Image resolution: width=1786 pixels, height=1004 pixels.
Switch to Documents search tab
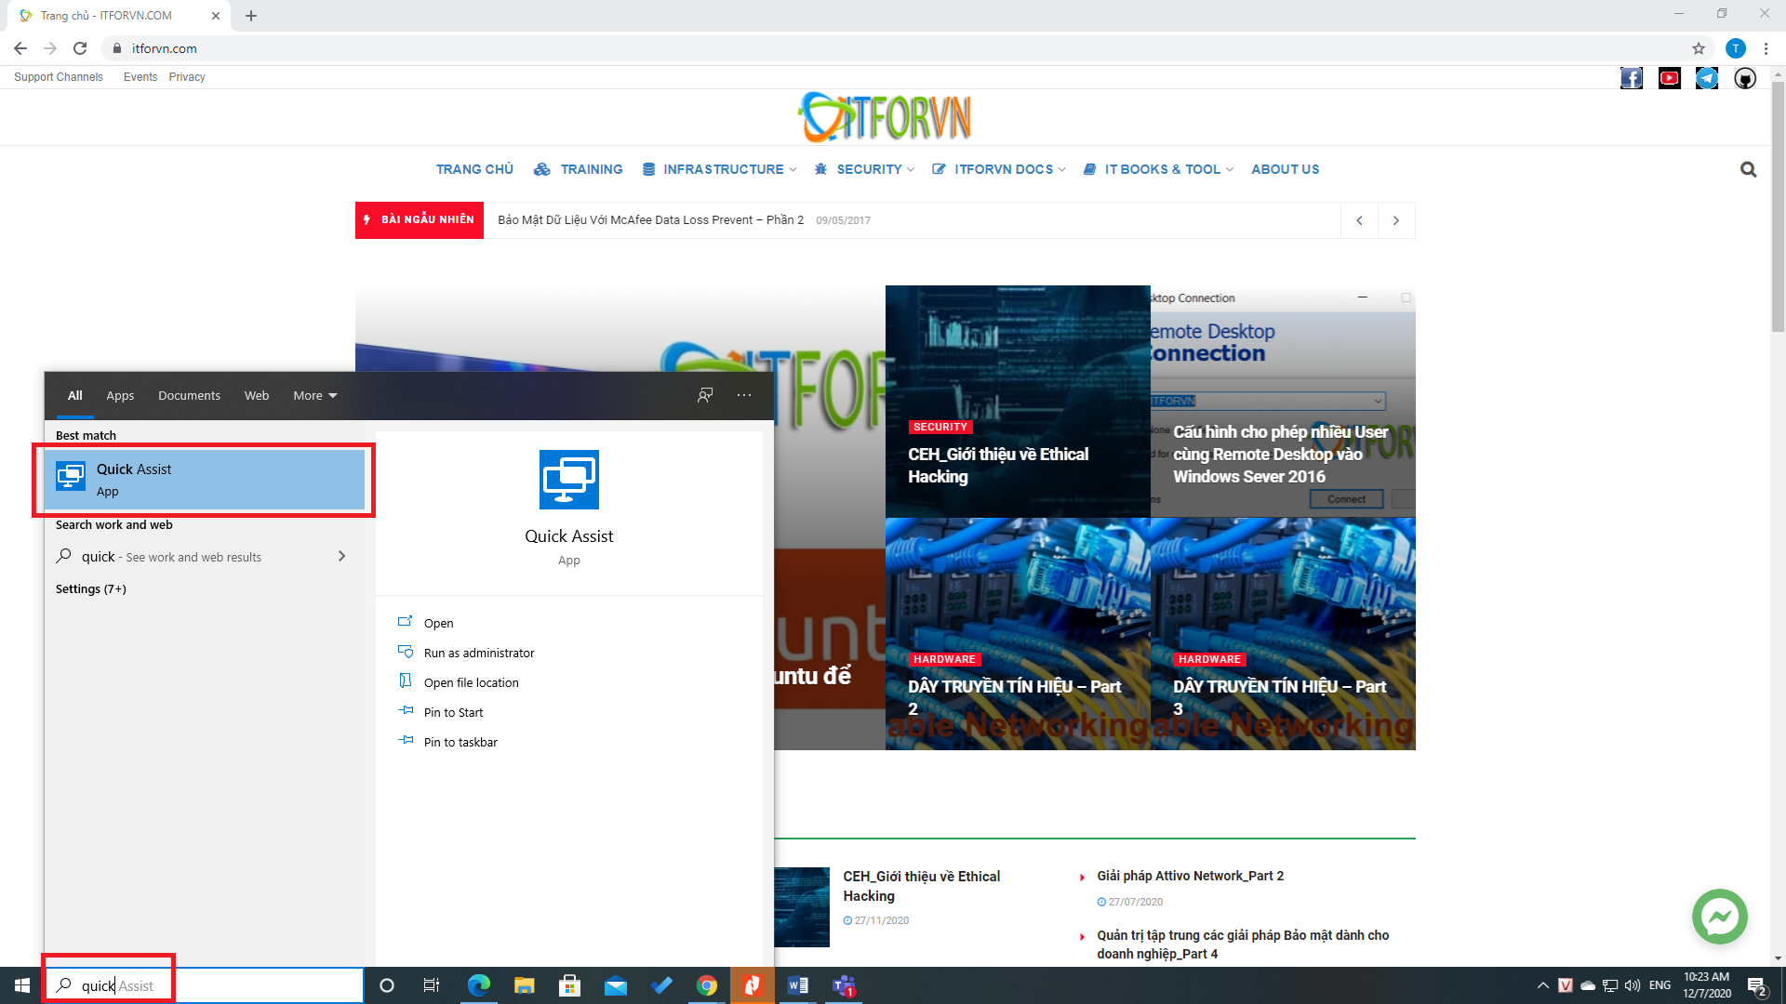tap(189, 395)
